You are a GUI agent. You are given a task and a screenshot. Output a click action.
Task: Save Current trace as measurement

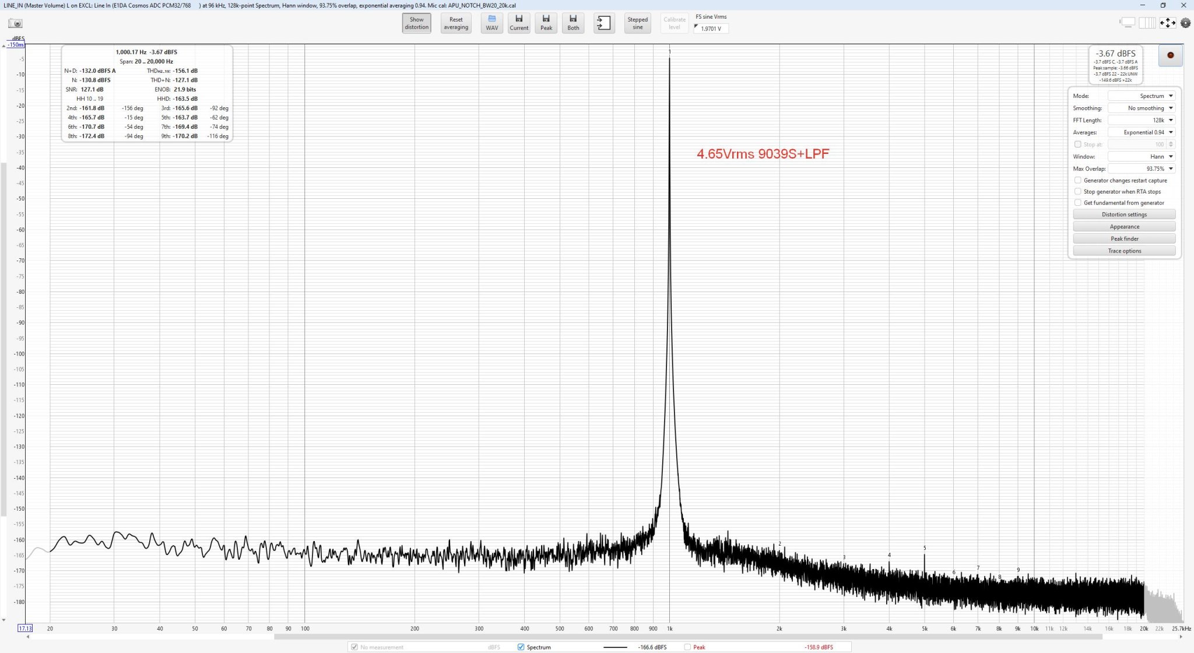(519, 23)
